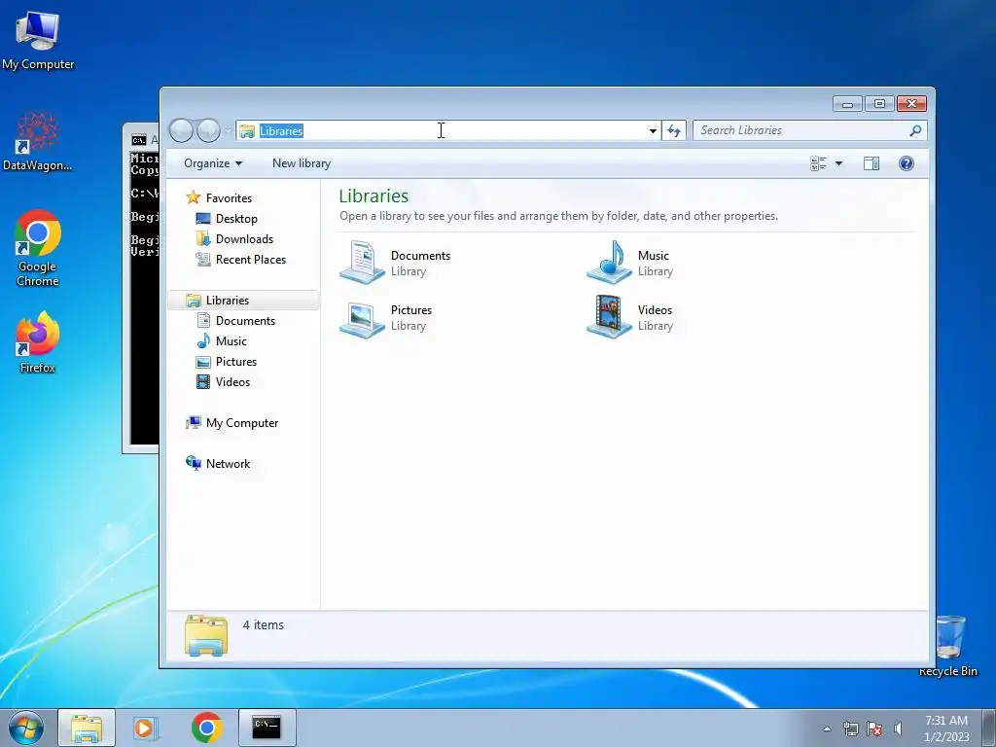Click the New library button
Image resolution: width=996 pixels, height=747 pixels.
pyautogui.click(x=302, y=163)
